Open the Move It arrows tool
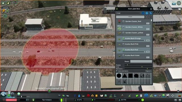This screenshot has height=102, width=182. (173, 95)
